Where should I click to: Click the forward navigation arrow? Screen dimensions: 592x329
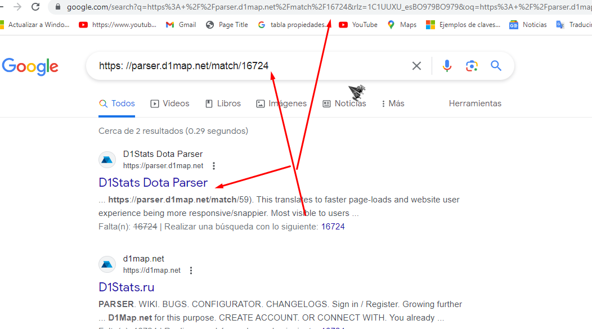17,7
